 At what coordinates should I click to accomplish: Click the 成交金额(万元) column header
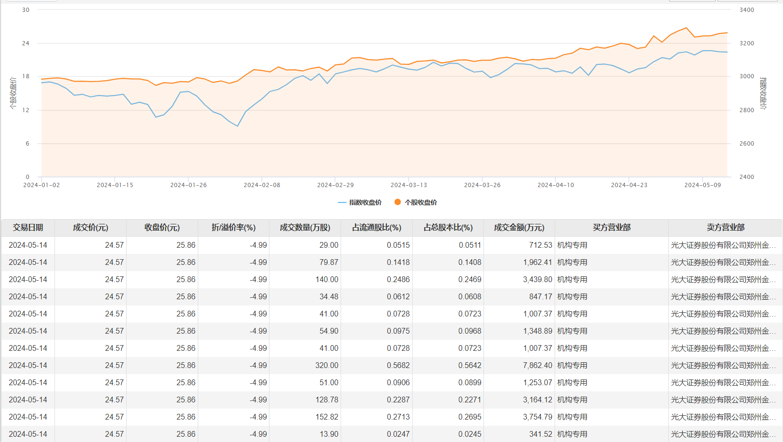[x=519, y=228]
